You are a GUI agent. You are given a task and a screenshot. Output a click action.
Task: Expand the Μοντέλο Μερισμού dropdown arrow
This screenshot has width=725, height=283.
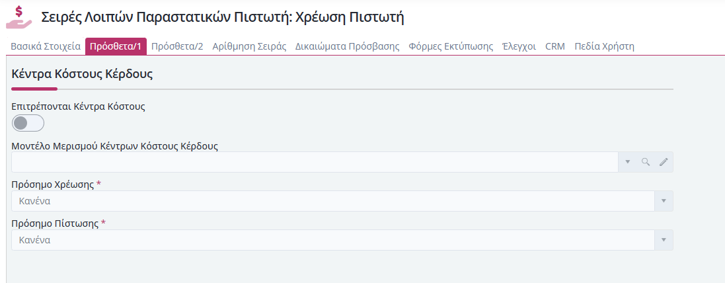[628, 162]
